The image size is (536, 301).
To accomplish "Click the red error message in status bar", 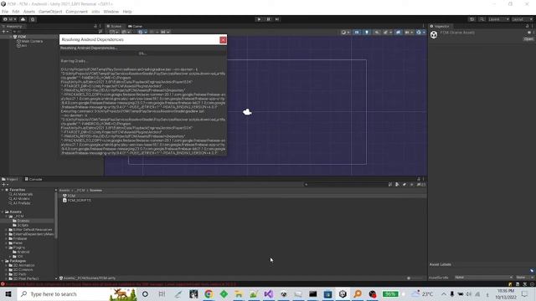I will click(x=121, y=284).
